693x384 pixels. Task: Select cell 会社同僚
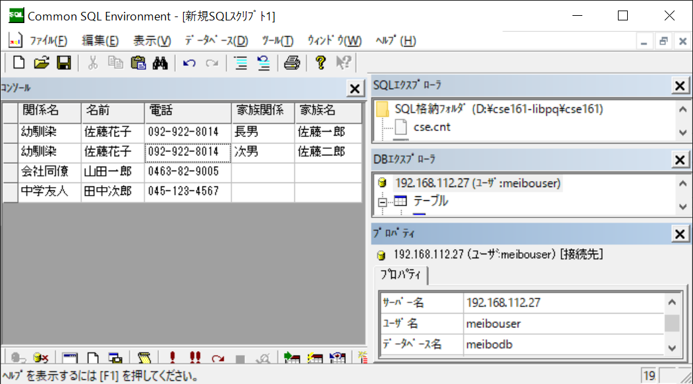(x=49, y=172)
